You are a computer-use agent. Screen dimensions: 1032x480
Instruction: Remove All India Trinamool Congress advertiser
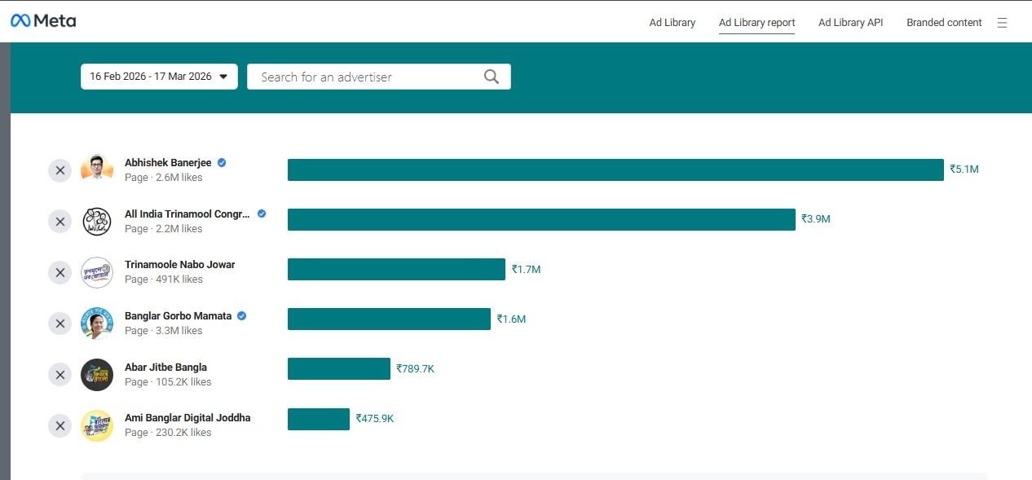click(60, 222)
